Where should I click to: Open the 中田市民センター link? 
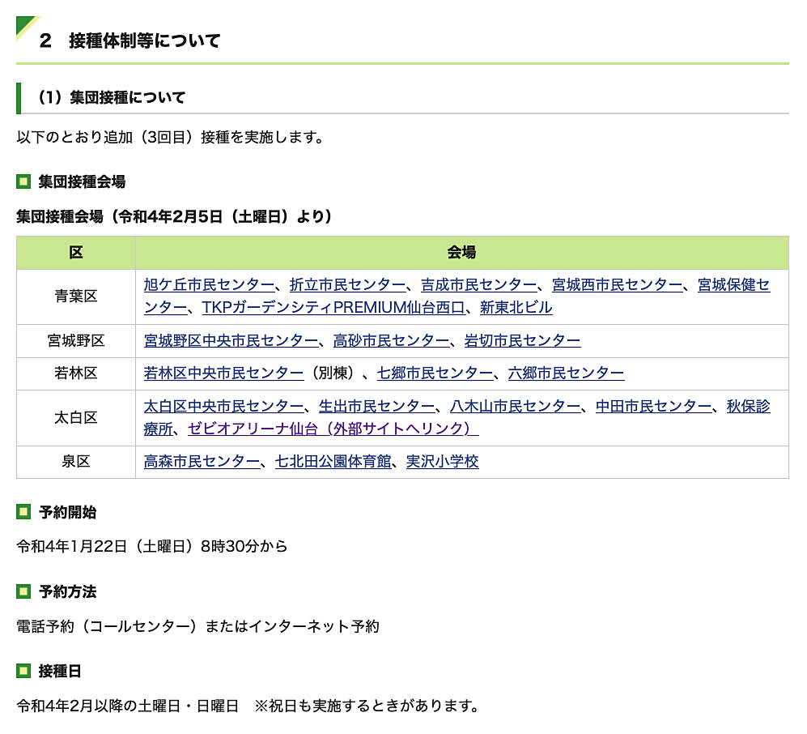click(x=654, y=407)
